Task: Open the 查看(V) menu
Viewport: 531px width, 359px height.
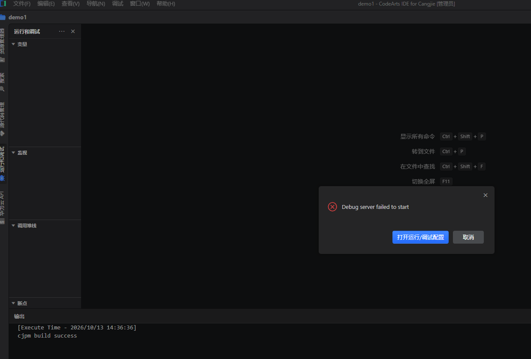Action: tap(70, 4)
